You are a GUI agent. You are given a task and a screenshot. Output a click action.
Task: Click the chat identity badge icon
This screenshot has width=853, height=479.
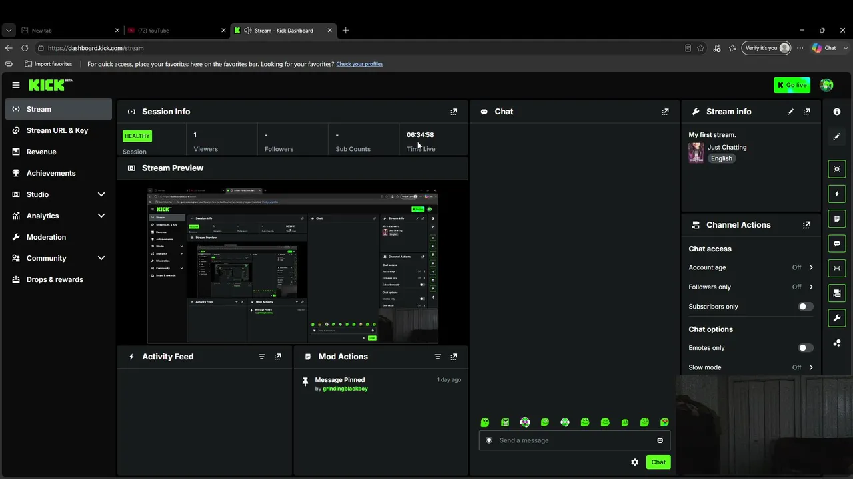(x=489, y=440)
